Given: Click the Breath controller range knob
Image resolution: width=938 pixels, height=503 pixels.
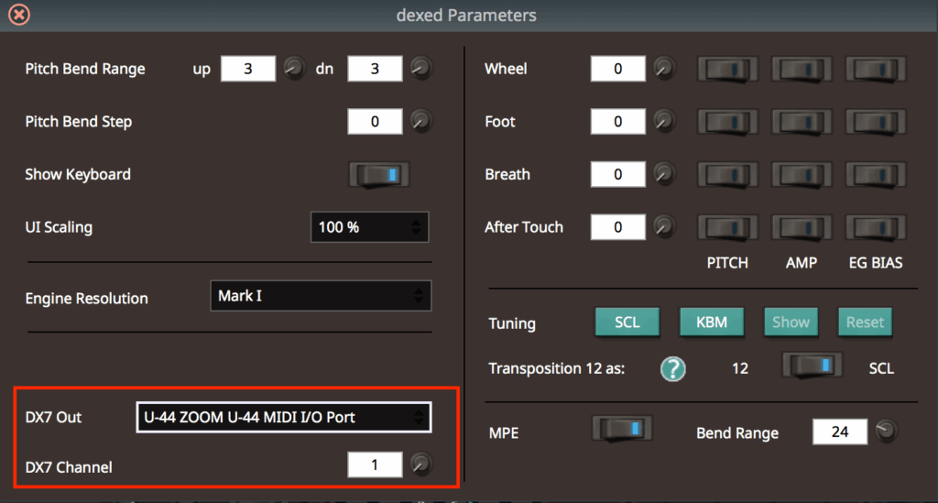Looking at the screenshot, I should 663,174.
